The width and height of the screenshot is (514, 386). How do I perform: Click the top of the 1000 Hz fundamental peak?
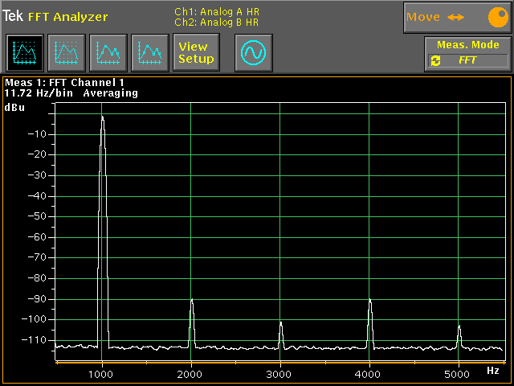click(x=102, y=117)
